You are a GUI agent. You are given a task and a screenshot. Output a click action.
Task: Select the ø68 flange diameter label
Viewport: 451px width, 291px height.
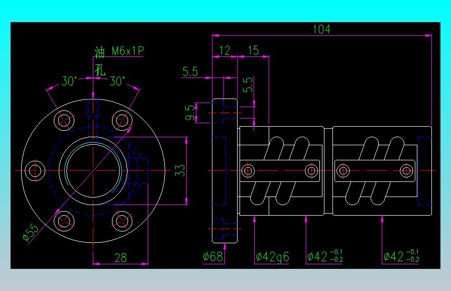[213, 256]
